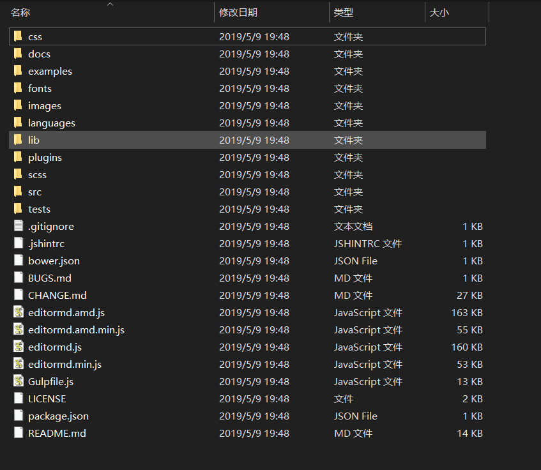This screenshot has height=470, width=541.
Task: Click the JavaScript icon beside editormd.js
Action: pos(17,347)
